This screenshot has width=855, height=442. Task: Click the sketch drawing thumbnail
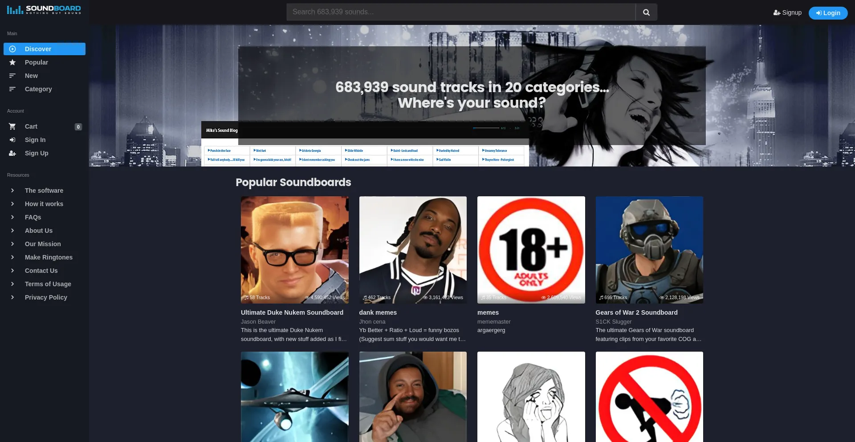click(531, 397)
